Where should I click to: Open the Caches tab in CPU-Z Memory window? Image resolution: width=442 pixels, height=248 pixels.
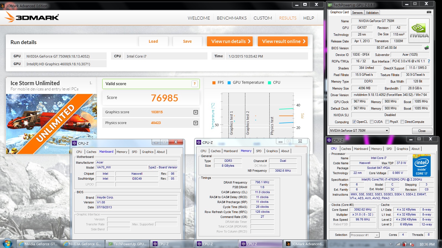pos(216,151)
